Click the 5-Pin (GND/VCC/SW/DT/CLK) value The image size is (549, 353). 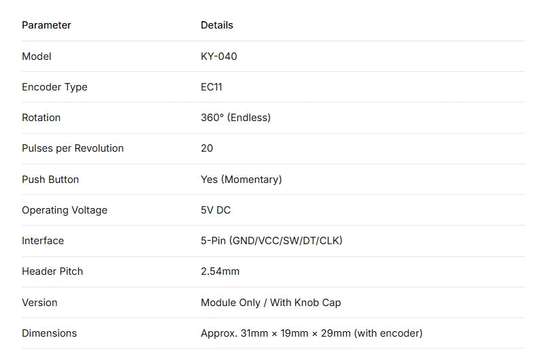coord(271,241)
